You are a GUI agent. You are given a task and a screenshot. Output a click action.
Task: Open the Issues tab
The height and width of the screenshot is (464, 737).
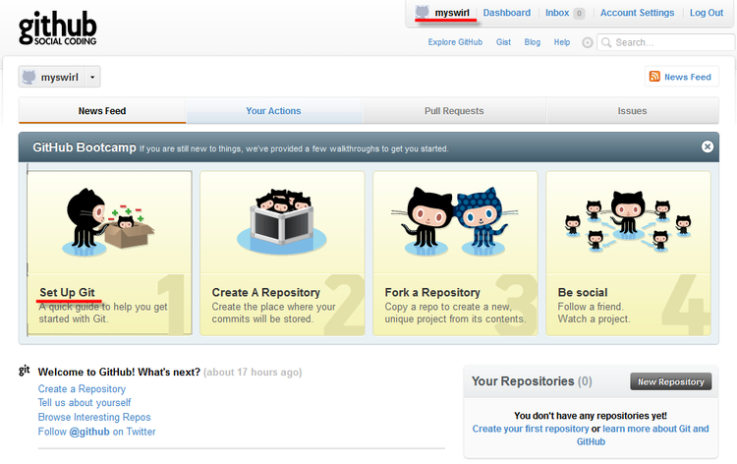pos(632,111)
